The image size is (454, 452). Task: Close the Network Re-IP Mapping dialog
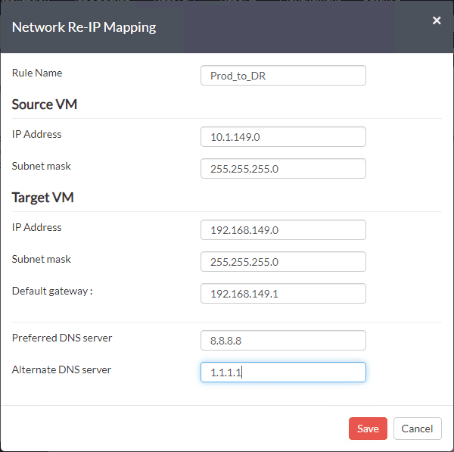pos(437,20)
